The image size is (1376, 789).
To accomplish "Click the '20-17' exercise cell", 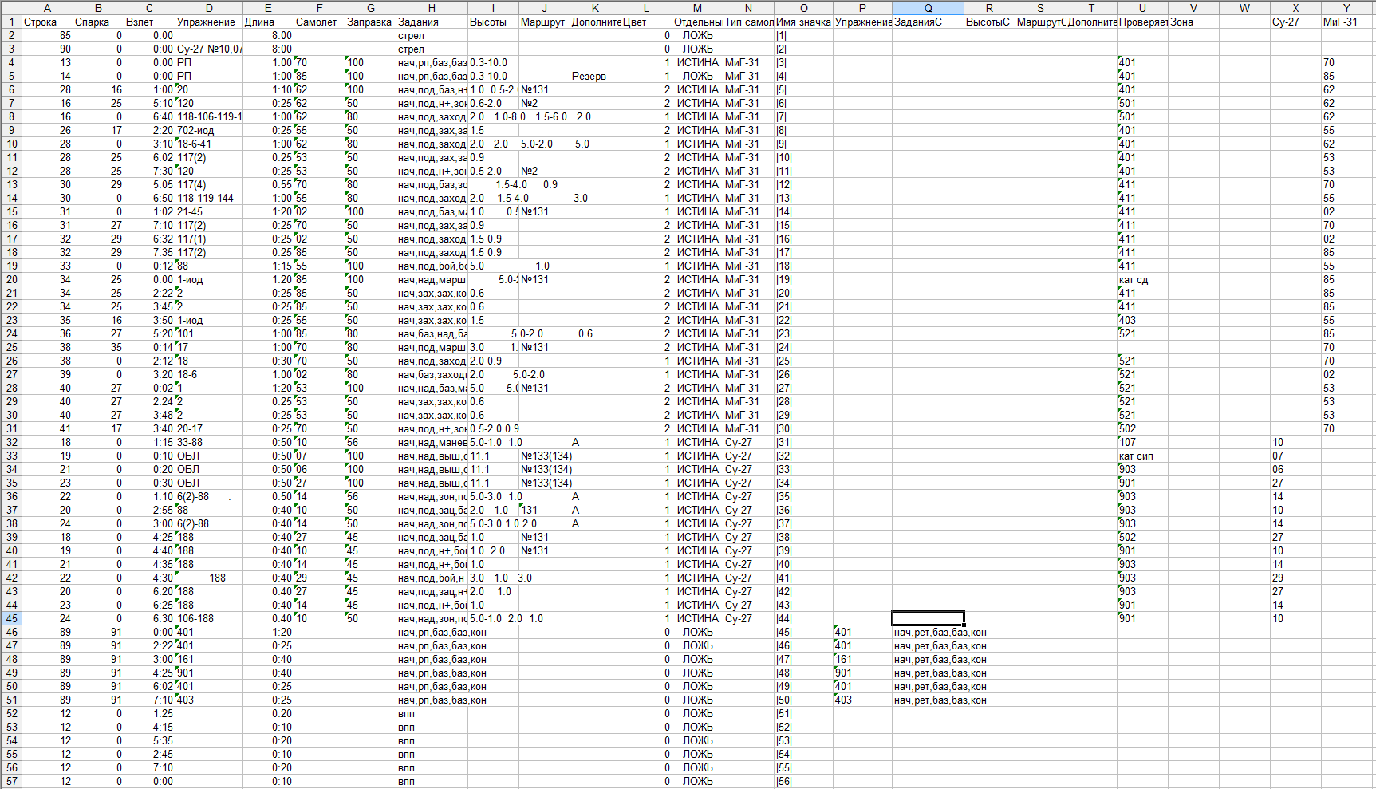I will point(209,428).
